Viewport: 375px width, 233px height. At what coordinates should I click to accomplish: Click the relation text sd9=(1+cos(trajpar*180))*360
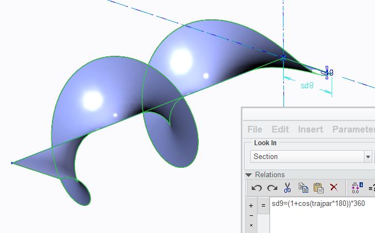pyautogui.click(x=318, y=204)
